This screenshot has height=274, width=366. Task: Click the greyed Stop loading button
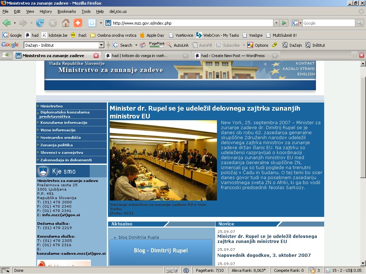[53, 23]
